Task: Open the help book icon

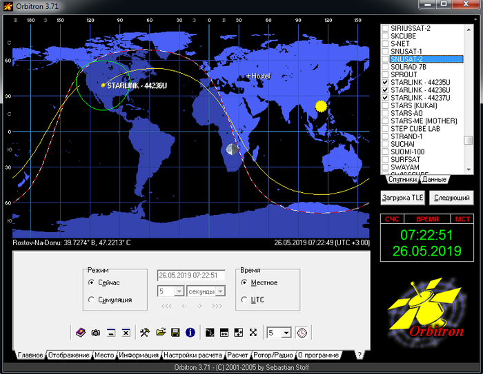Action: (80, 333)
